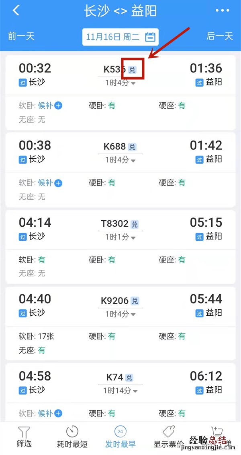Expand K535 stops via 1时4分 arrow
Viewport: 241px width, 455px height.
coord(133,84)
